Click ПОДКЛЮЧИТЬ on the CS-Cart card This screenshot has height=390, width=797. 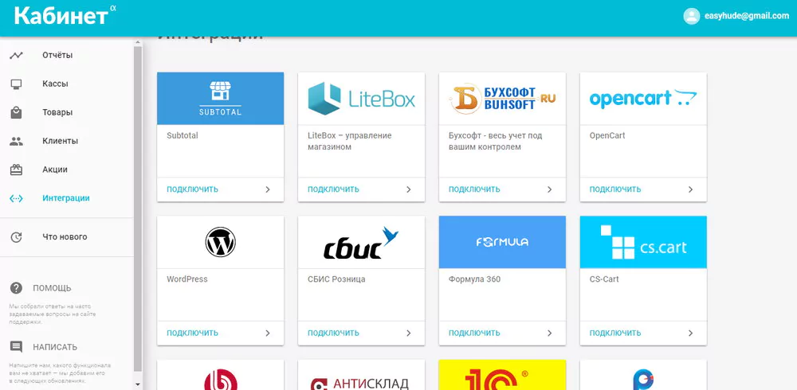click(x=615, y=333)
